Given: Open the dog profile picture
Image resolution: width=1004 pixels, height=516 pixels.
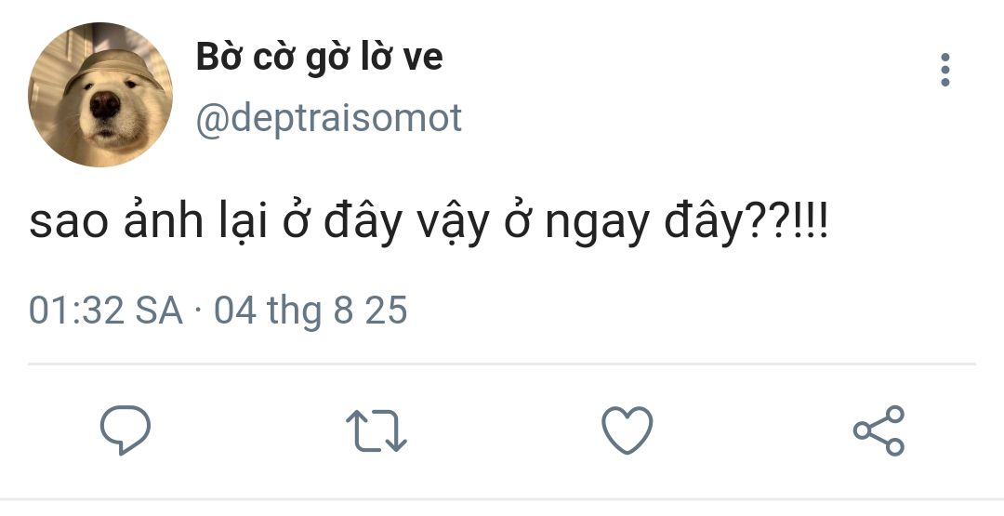Looking at the screenshot, I should (x=100, y=95).
